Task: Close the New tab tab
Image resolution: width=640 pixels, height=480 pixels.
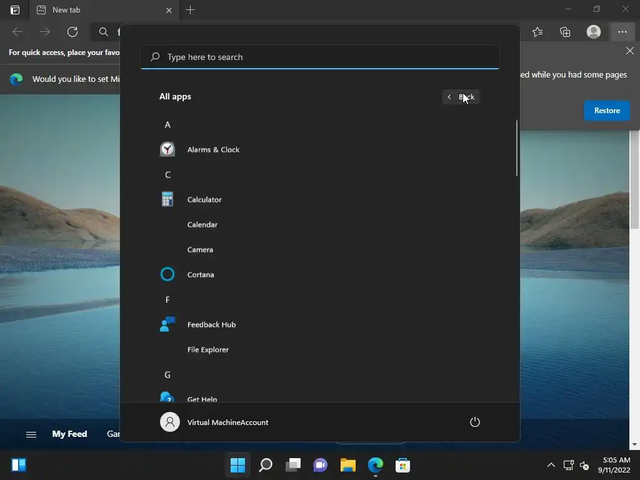Action: pos(169,10)
